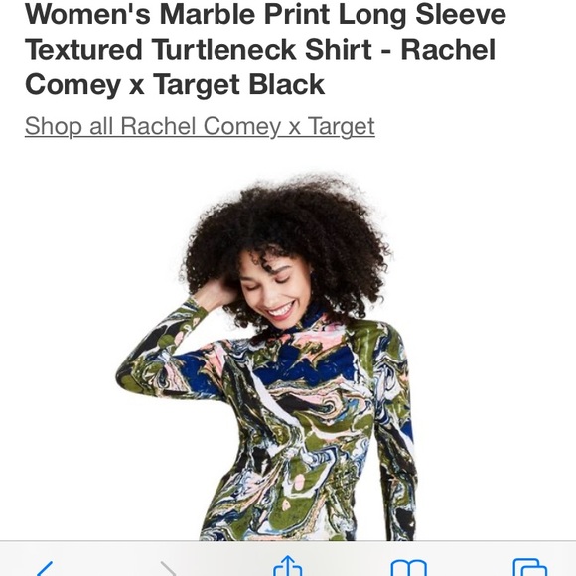Screen dimensions: 576x576
Task: Tap the greyed-out forward arrow
Action: point(168,569)
